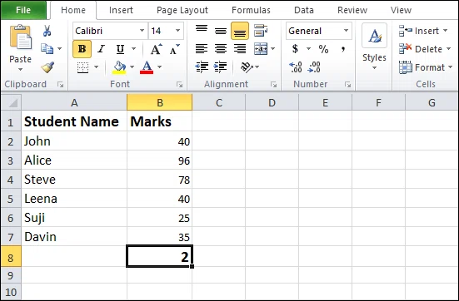Switch to the Page Layout tab
The image size is (459, 301).
(x=182, y=10)
